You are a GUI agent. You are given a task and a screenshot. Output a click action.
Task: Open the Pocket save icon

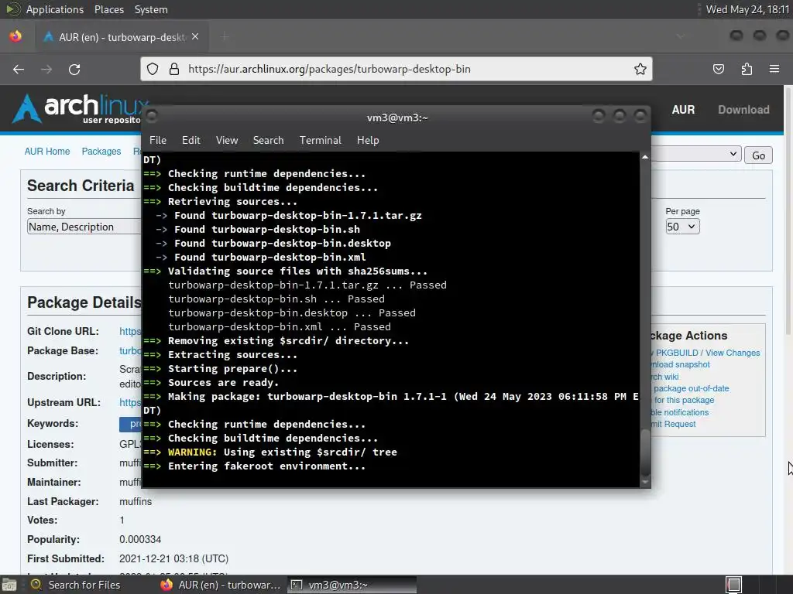719,69
